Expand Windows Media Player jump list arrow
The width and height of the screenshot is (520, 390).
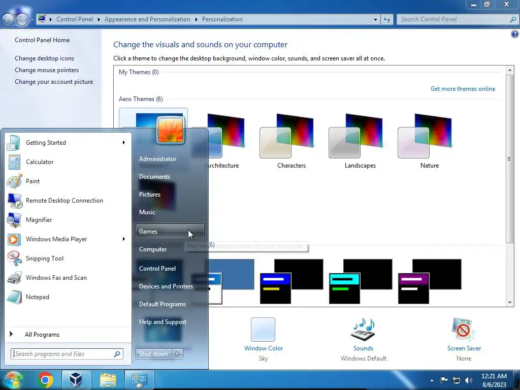tap(124, 239)
